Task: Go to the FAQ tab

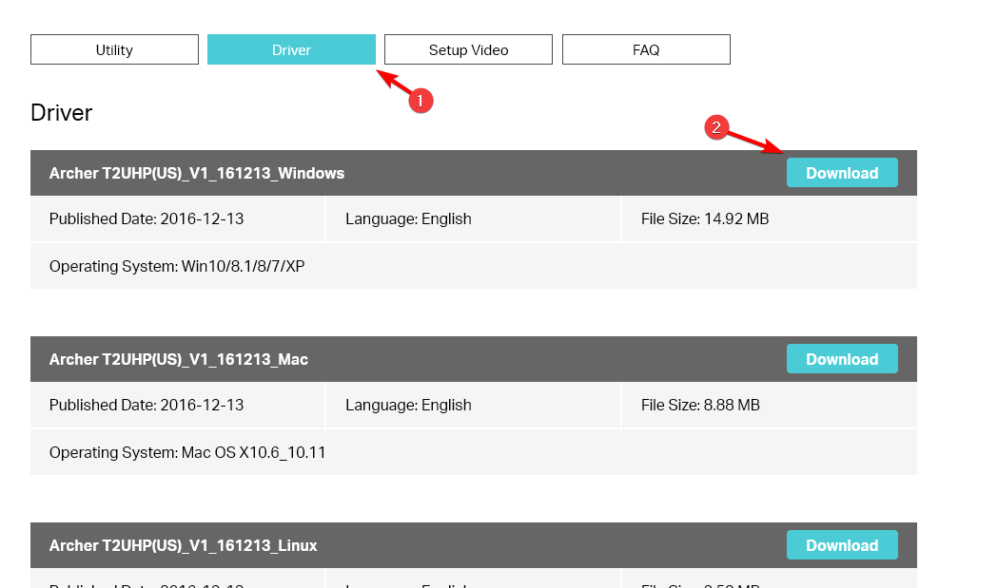Action: click(646, 49)
